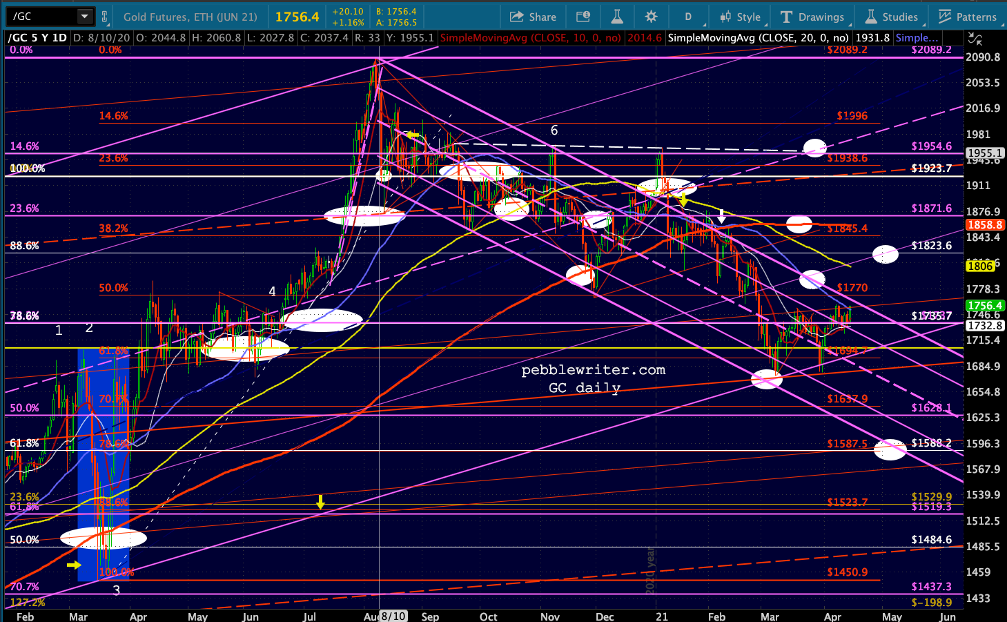
Task: Click the $1923.7 level label
Action: point(931,168)
